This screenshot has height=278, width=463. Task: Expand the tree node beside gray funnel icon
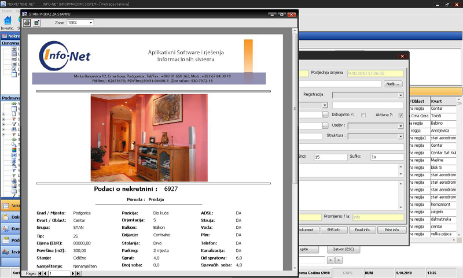[4, 124]
